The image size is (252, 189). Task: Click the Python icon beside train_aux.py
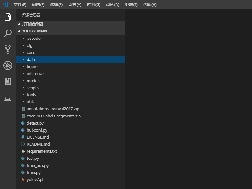point(23,165)
